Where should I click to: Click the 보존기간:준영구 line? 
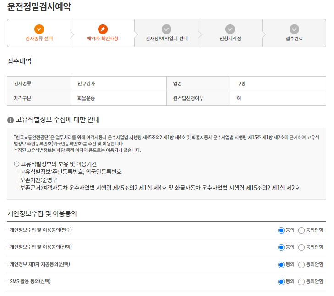[x=37, y=180]
